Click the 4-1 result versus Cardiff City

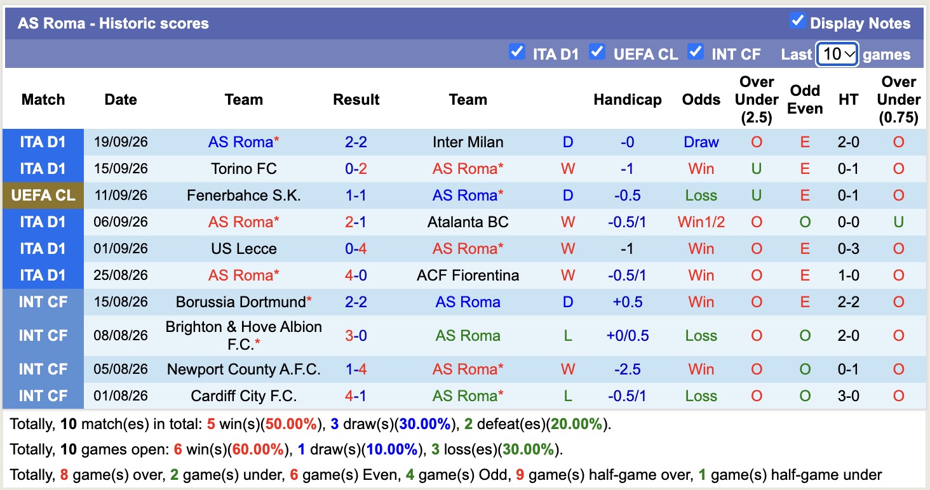coord(356,396)
